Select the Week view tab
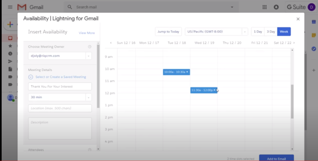318x161 pixels. coord(284,32)
